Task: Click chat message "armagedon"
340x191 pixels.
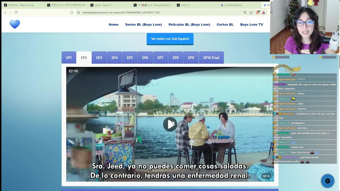Action: click(x=298, y=123)
